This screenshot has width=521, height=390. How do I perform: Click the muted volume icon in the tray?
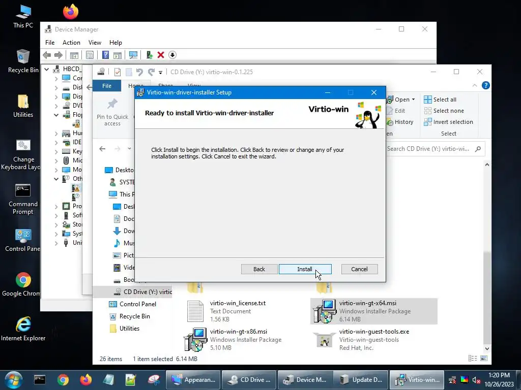click(476, 380)
